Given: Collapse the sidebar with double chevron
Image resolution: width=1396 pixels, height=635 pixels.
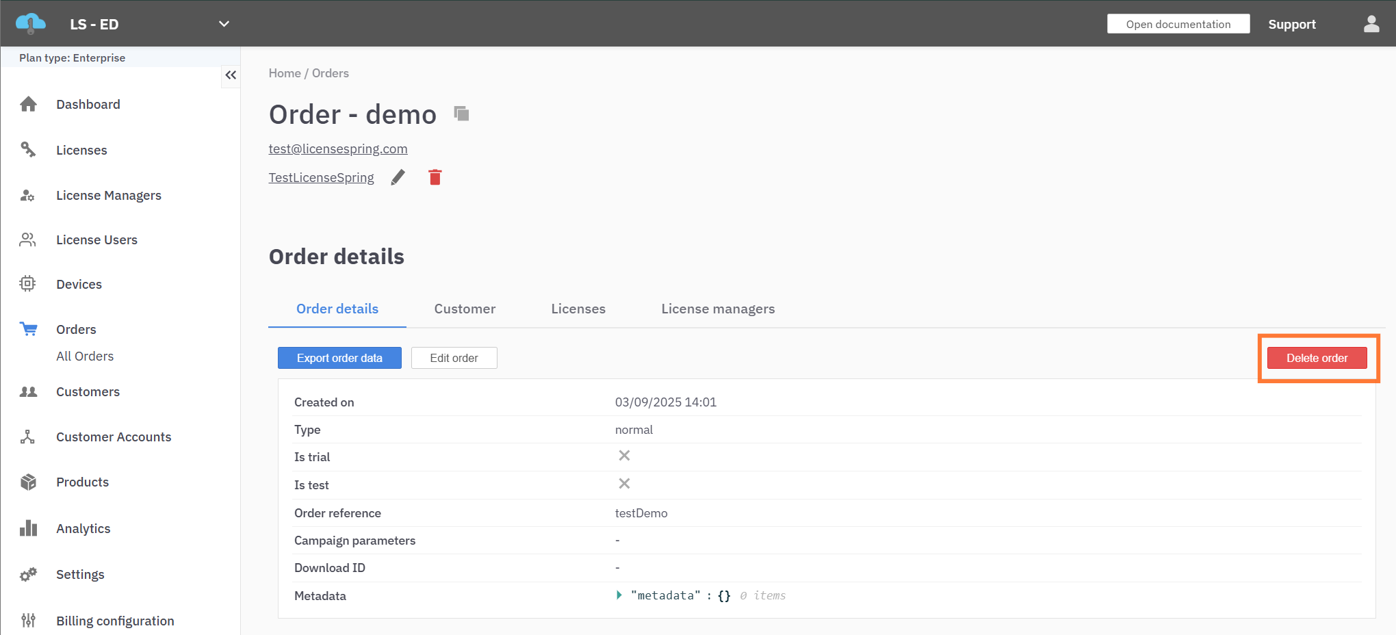Looking at the screenshot, I should point(231,75).
